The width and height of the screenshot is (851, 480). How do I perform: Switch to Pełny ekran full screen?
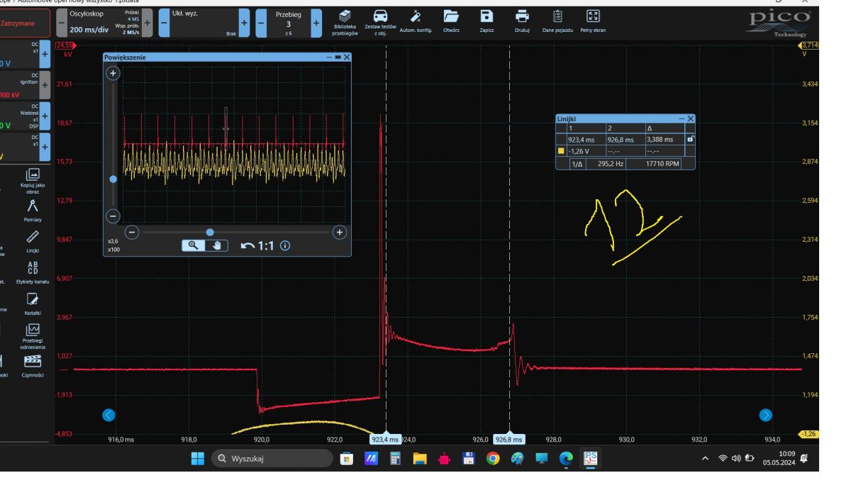click(592, 22)
